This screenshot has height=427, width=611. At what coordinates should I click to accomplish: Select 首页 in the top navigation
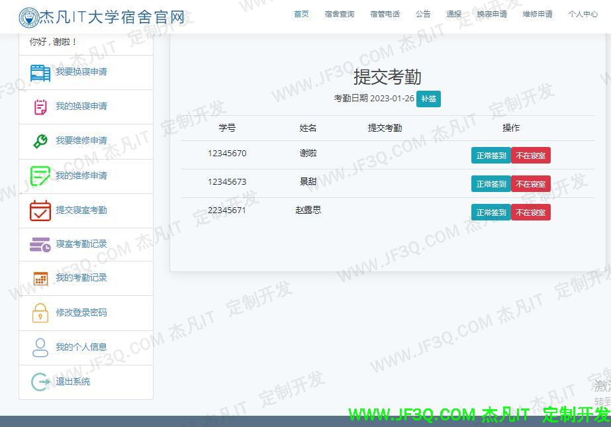[301, 14]
